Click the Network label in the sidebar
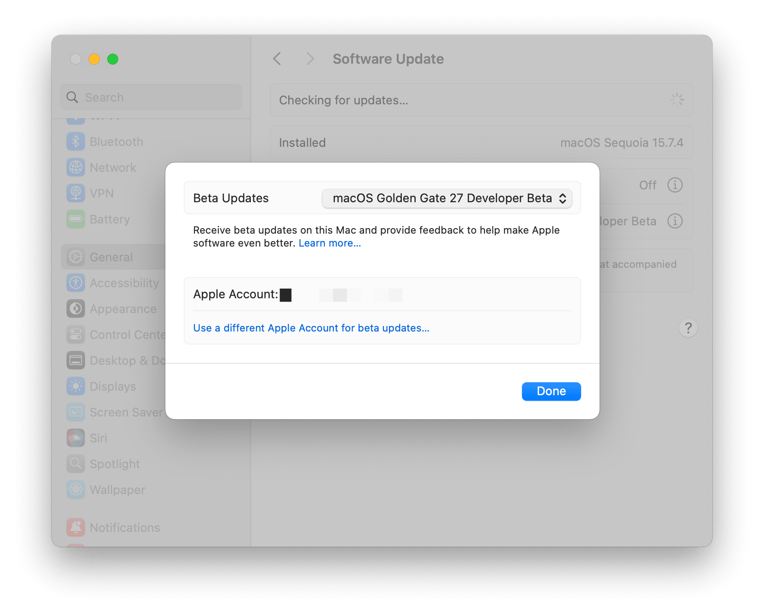This screenshot has height=615, width=764. (x=113, y=168)
